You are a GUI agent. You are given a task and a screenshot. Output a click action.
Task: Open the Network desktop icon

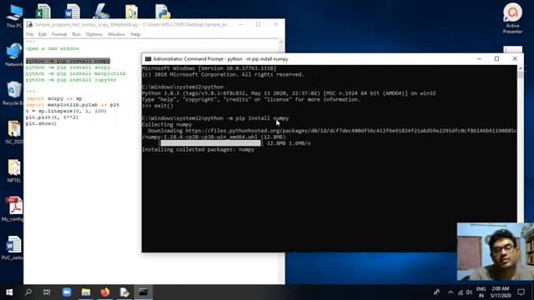click(14, 54)
